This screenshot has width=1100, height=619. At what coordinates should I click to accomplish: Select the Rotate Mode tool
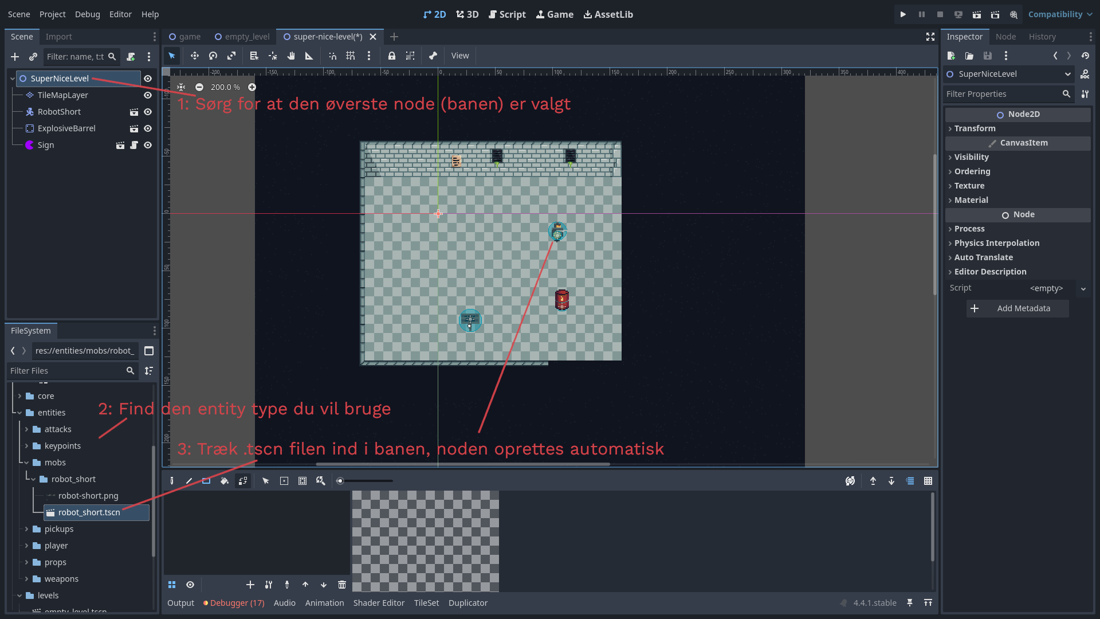coord(213,56)
